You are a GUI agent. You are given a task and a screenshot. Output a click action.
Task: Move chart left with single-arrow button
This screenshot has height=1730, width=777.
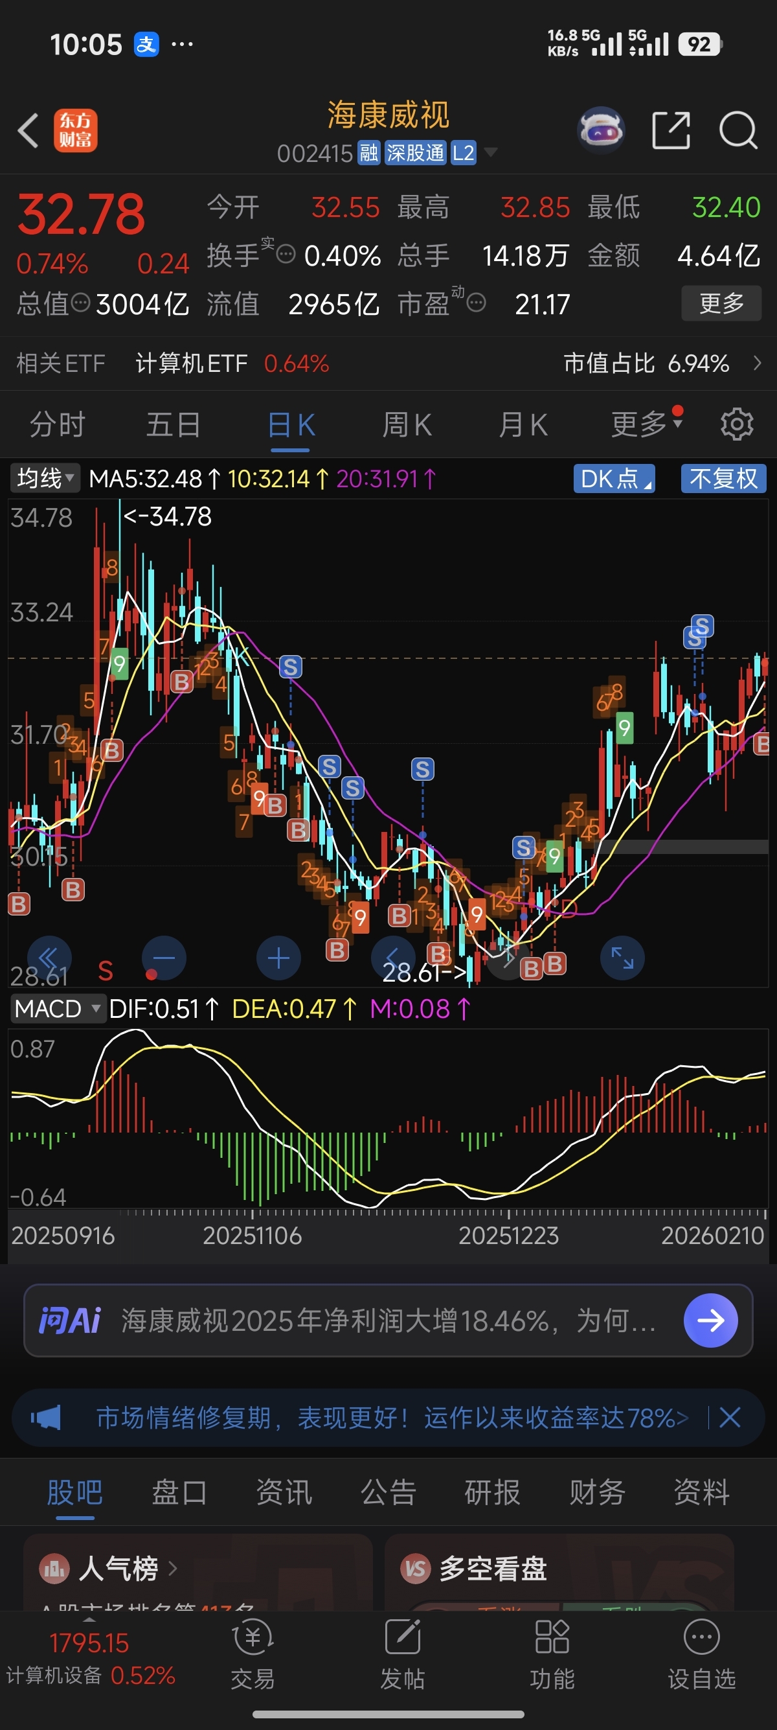pyautogui.click(x=393, y=958)
